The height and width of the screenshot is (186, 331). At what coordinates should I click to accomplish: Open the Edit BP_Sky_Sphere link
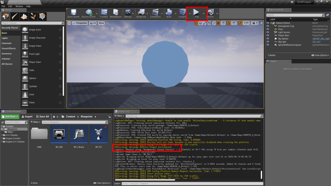pyautogui.click(x=321, y=39)
